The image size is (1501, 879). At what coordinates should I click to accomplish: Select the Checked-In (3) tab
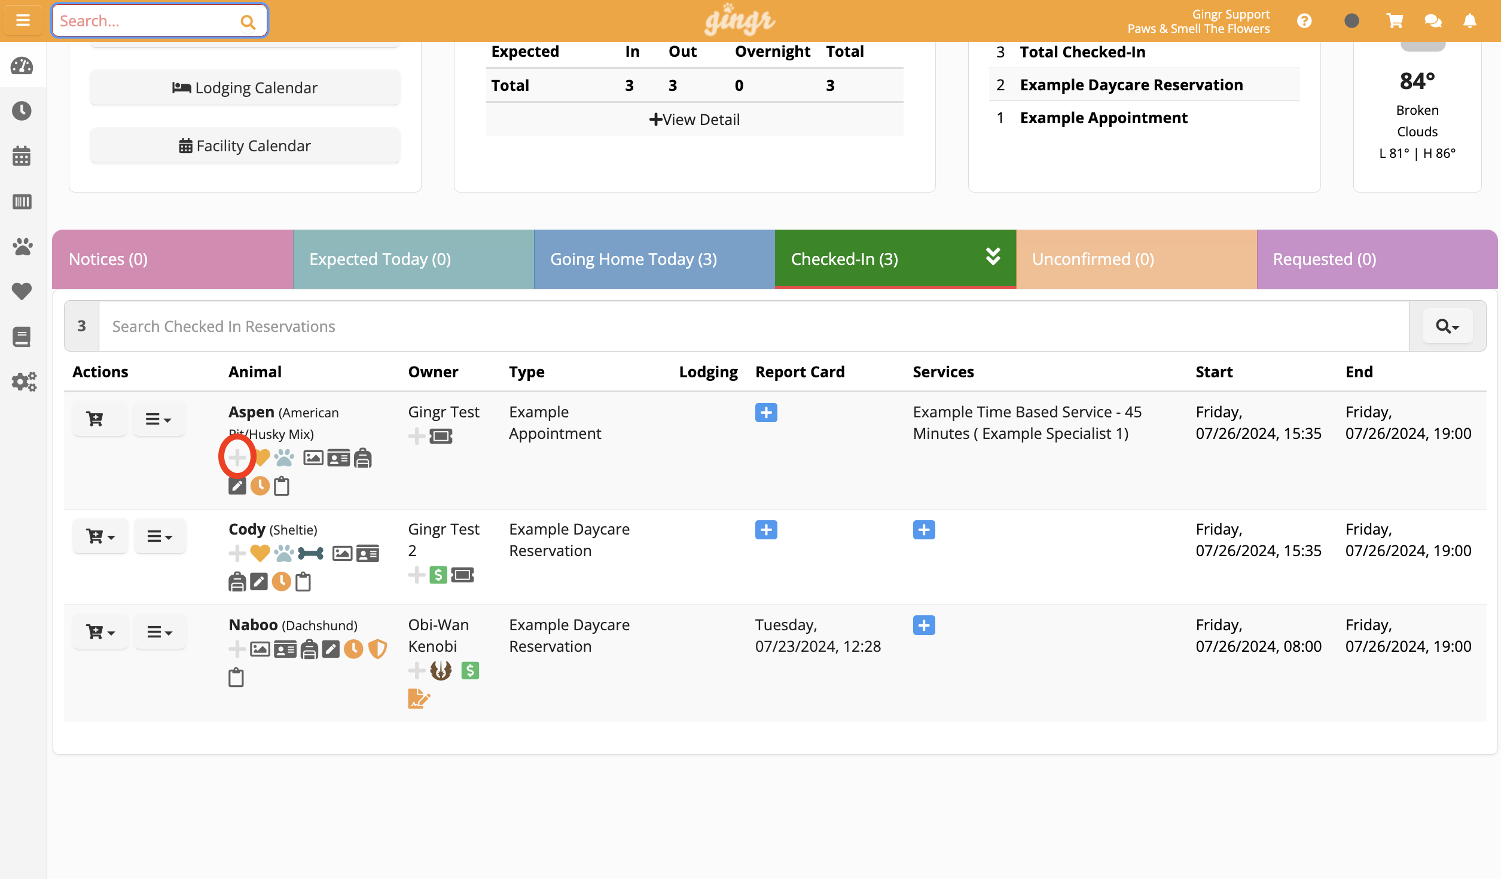point(895,259)
